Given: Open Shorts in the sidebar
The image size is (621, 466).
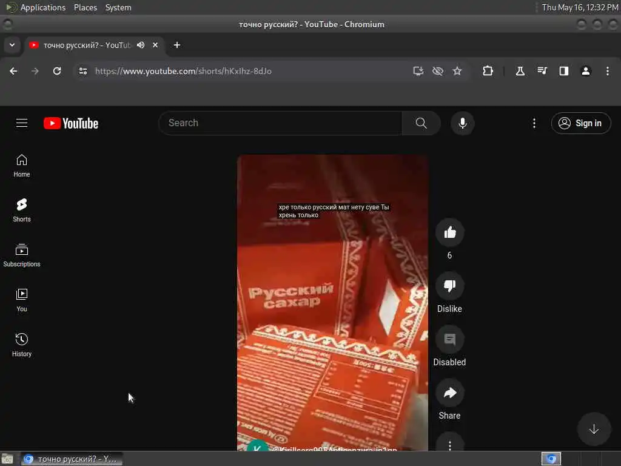Looking at the screenshot, I should point(22,211).
